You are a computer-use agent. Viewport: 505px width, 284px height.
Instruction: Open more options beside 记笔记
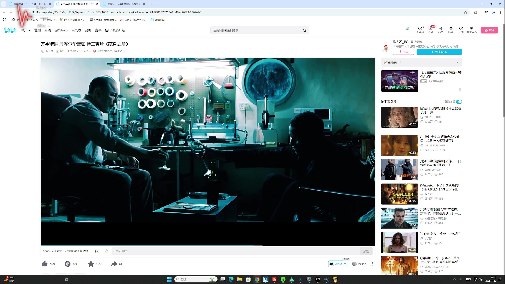[x=372, y=264]
